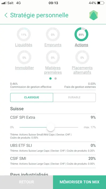Switch to the DURABLE strategy option
This screenshot has width=106, height=189.
tap(74, 97)
